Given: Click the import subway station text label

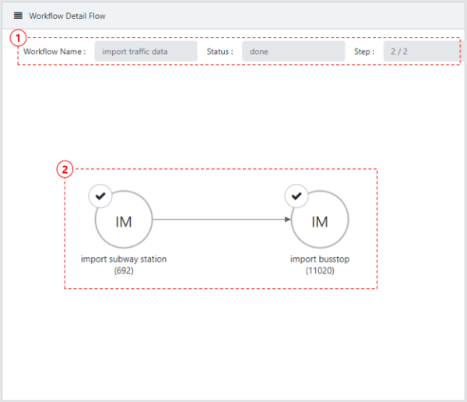Looking at the screenshot, I should point(124,259).
